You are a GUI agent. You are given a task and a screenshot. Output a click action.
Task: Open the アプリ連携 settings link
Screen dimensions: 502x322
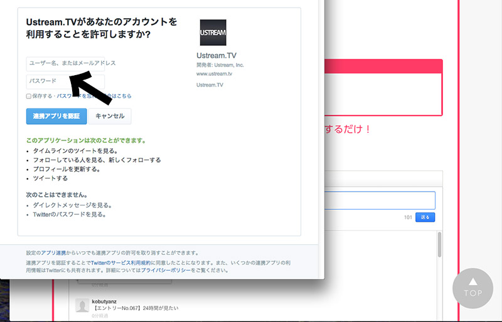tap(53, 252)
